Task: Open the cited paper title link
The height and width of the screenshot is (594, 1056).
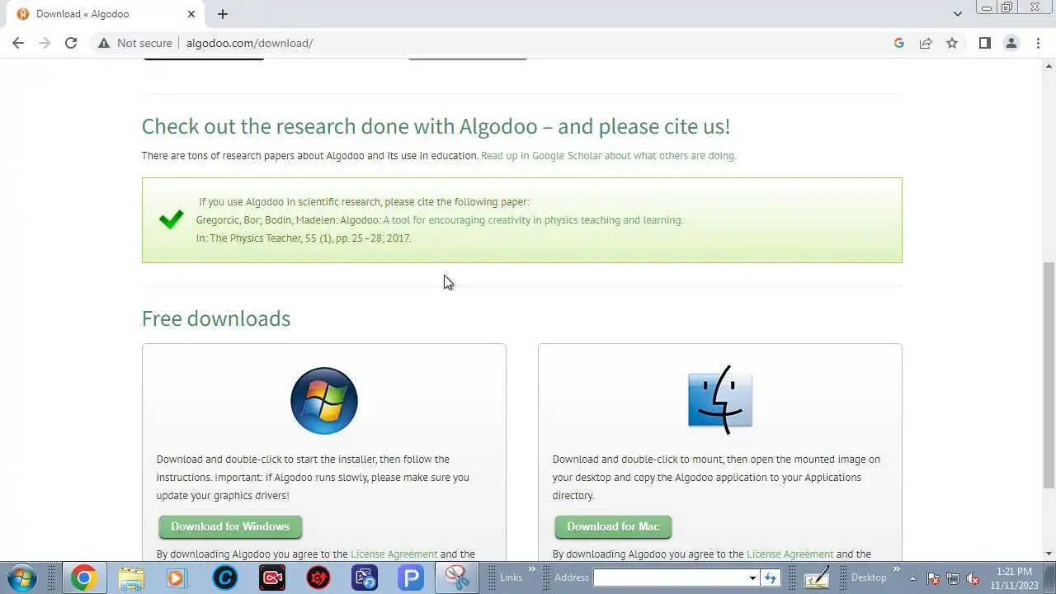Action: (533, 220)
